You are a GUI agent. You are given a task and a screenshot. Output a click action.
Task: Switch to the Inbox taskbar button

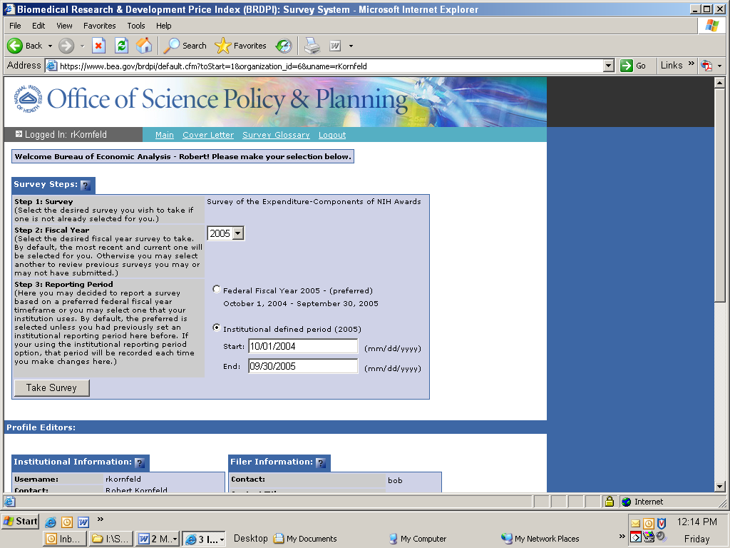(65, 539)
